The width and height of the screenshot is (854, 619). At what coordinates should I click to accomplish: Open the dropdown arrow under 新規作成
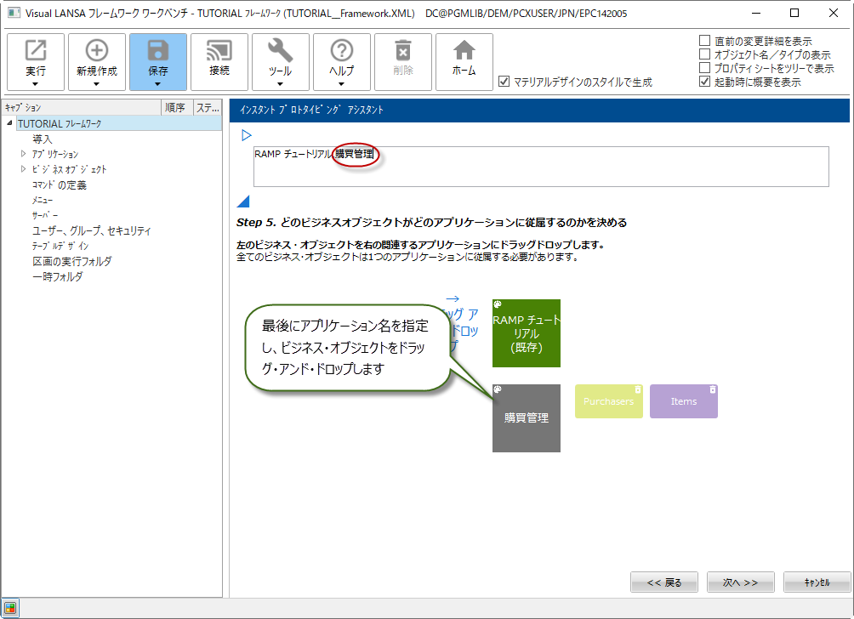(x=96, y=84)
